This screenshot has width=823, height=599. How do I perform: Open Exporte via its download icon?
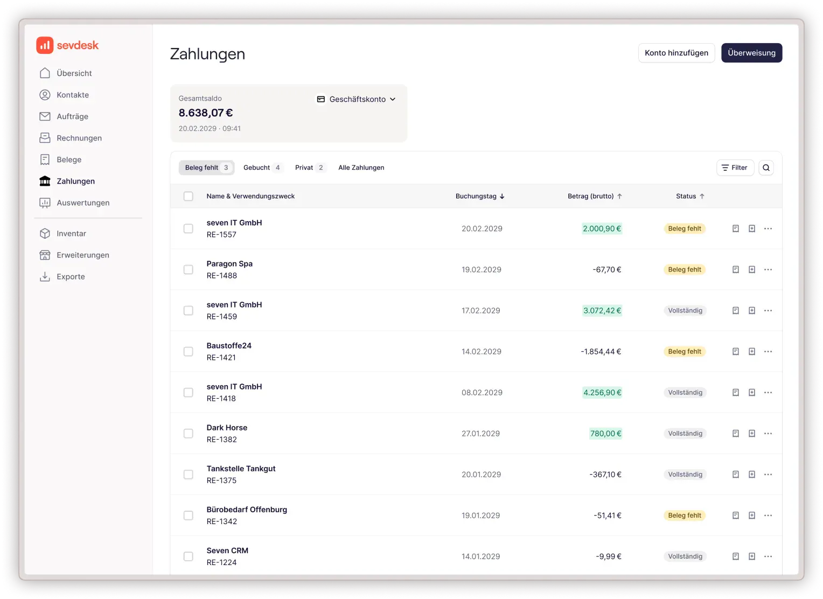[x=45, y=276]
